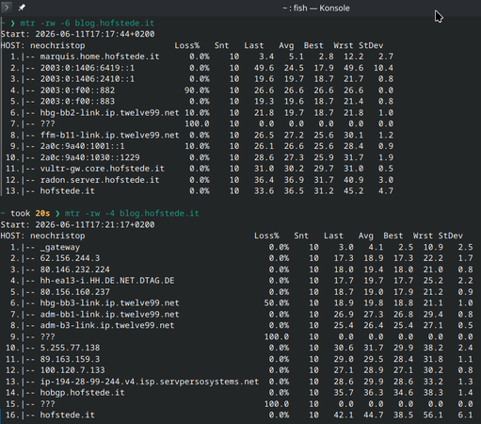The image size is (481, 424).
Task: Click the '???' host in hop 15
Action: 47,404
